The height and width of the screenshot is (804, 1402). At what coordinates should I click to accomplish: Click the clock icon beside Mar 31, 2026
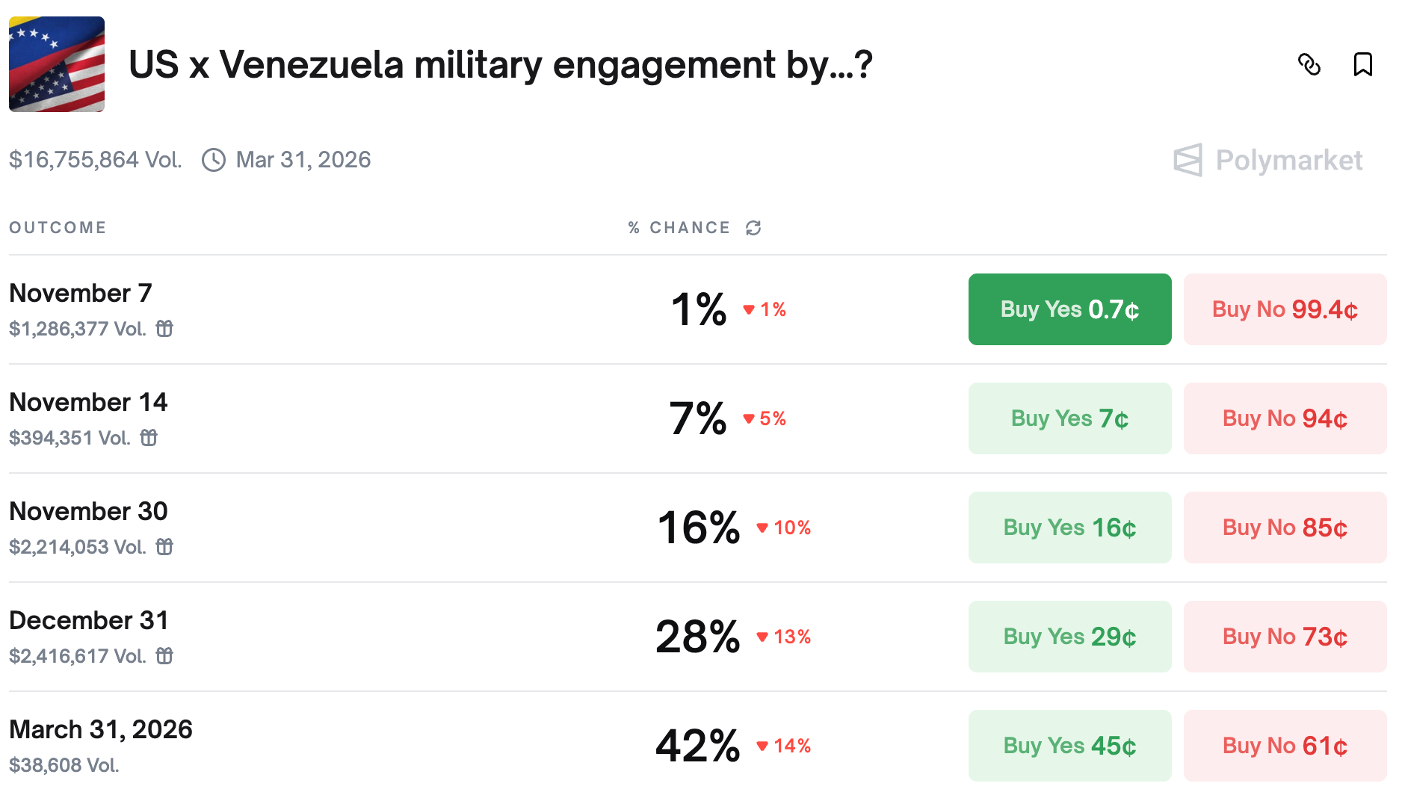[214, 160]
